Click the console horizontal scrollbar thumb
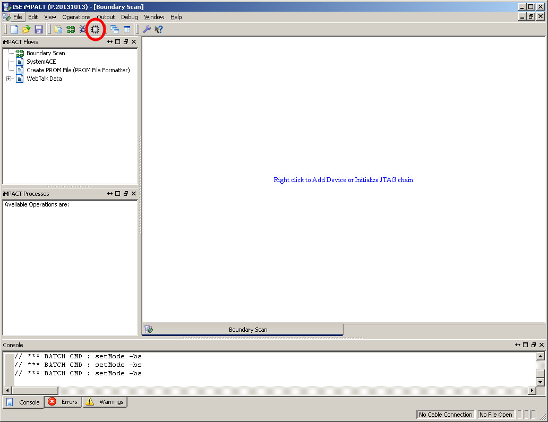548x422 pixels. 35,390
